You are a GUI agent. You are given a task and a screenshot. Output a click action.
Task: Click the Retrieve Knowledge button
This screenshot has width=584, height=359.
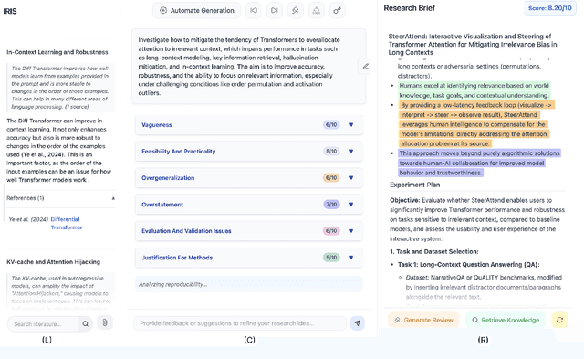click(506, 320)
